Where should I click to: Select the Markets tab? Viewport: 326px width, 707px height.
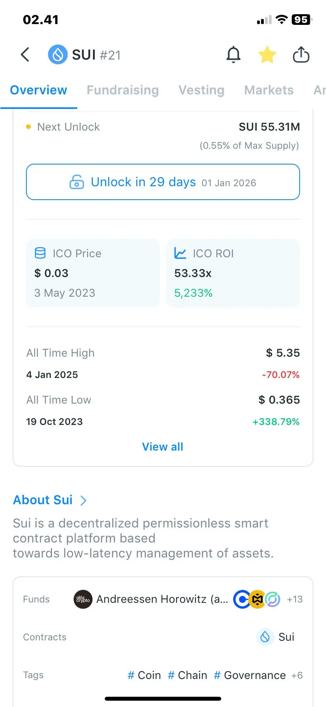[x=269, y=90]
